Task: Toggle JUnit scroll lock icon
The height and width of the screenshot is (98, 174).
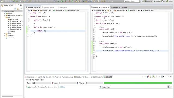Action: [x=150, y=77]
